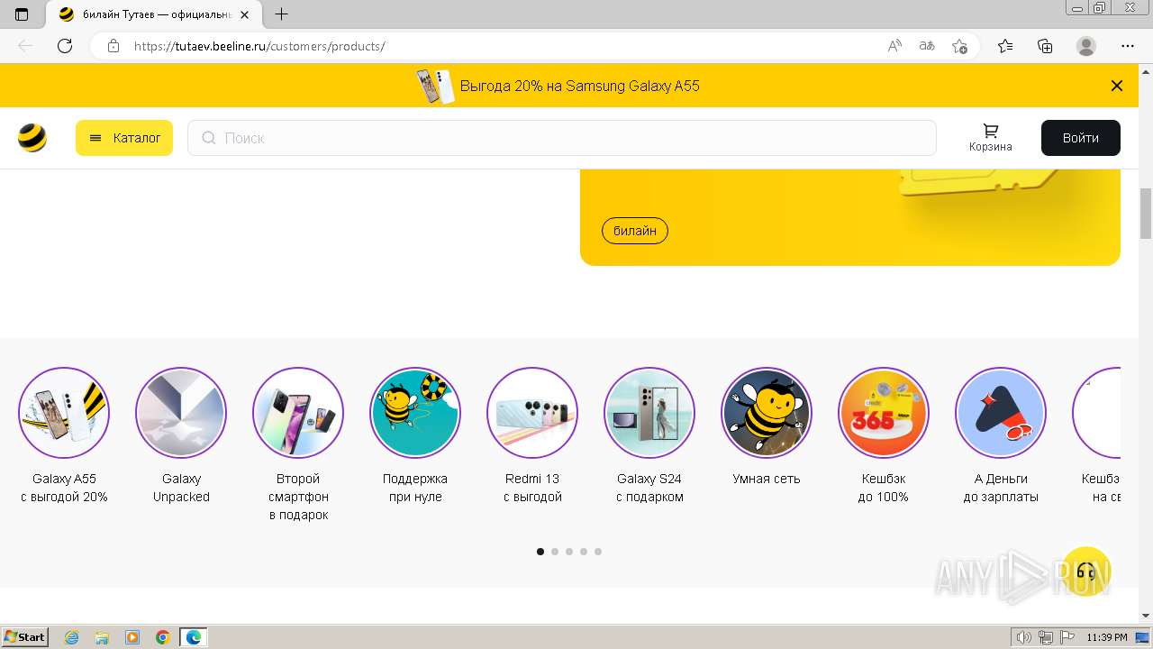This screenshot has width=1153, height=649.
Task: Select the fifth carousel pagination dot
Action: tap(598, 552)
